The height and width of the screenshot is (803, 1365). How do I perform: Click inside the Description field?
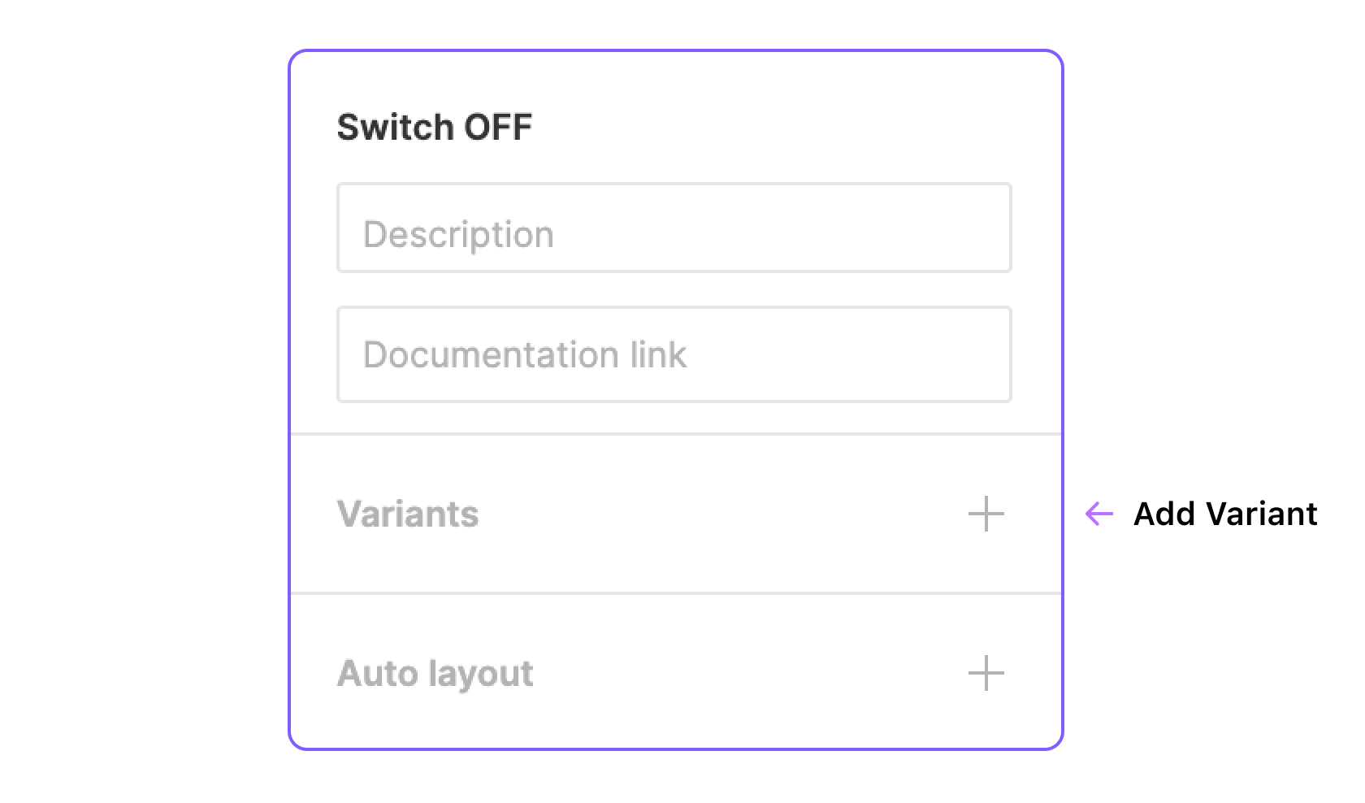(674, 228)
